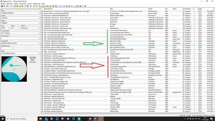The width and height of the screenshot is (215, 121).
Task: Change directory using first folder icon
Action: click(x=15, y=6)
